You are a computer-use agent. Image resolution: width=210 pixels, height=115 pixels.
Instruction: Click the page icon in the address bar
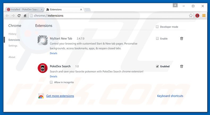pos(31,16)
